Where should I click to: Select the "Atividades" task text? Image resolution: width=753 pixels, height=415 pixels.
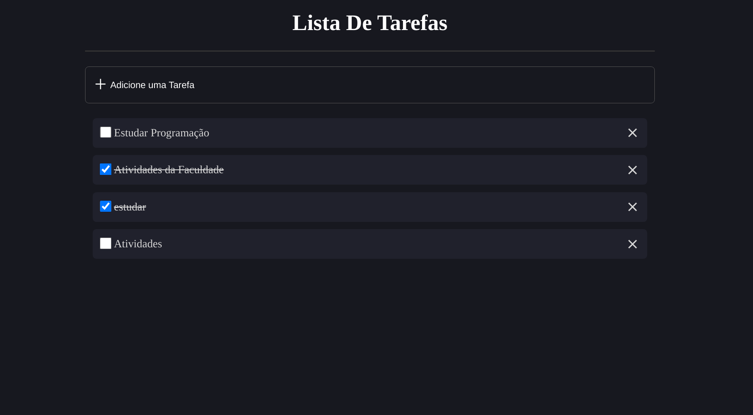coord(138,243)
